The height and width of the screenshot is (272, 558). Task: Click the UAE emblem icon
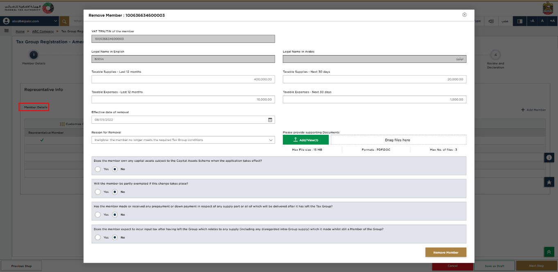tap(547, 8)
